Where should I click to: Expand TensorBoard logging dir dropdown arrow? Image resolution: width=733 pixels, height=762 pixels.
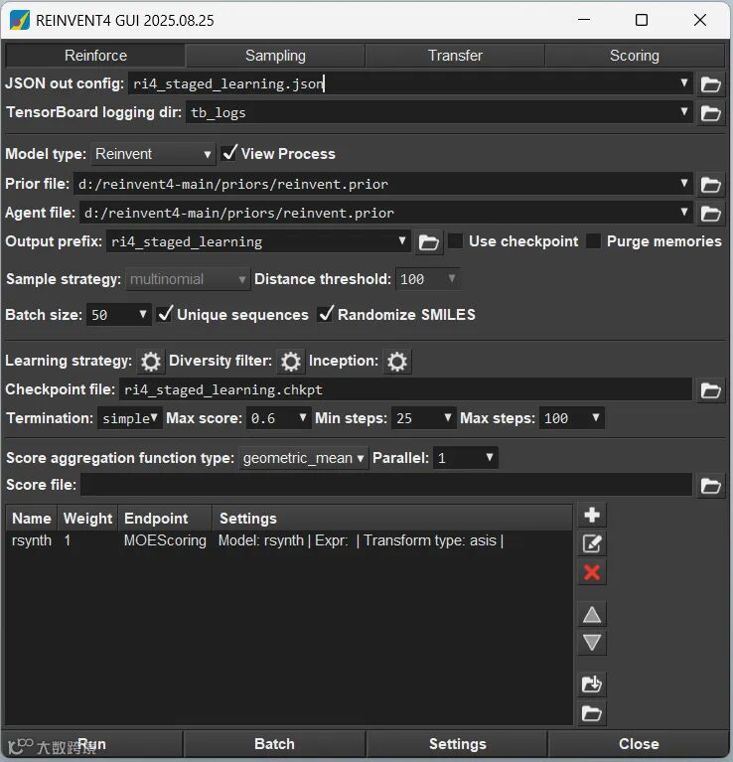click(x=684, y=112)
